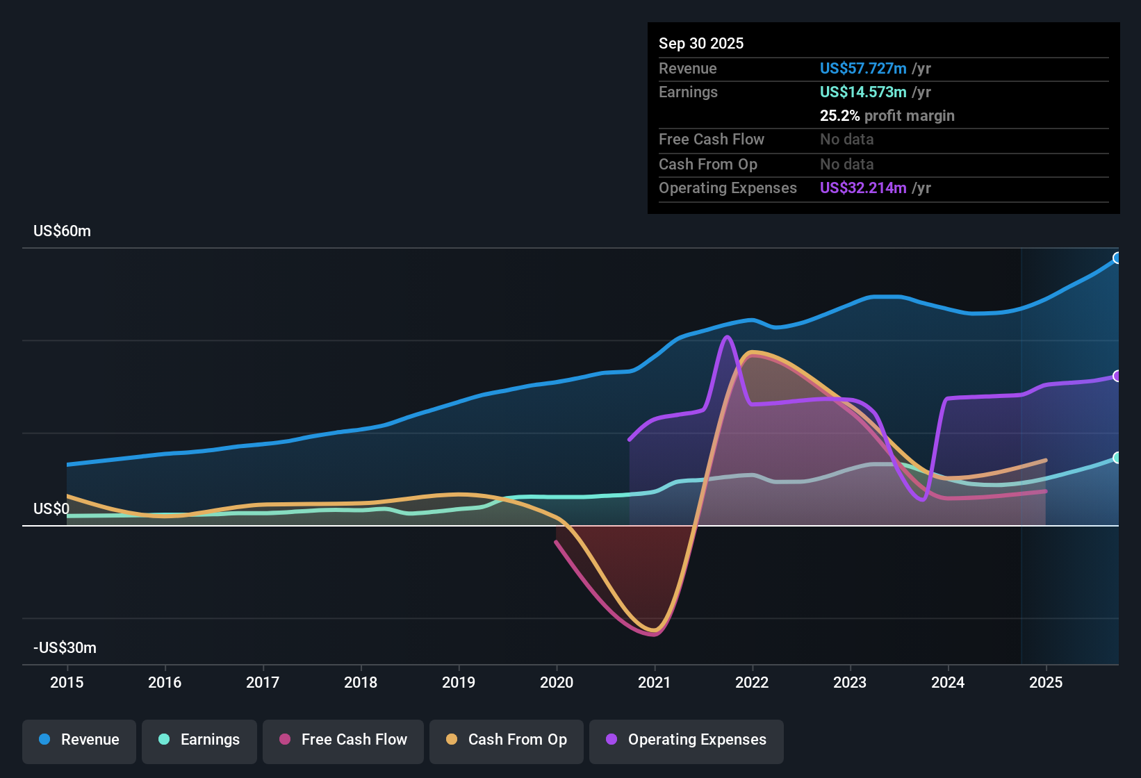Screen dimensions: 1141x778
Task: Click the US$57.727m revenue value
Action: pos(863,68)
